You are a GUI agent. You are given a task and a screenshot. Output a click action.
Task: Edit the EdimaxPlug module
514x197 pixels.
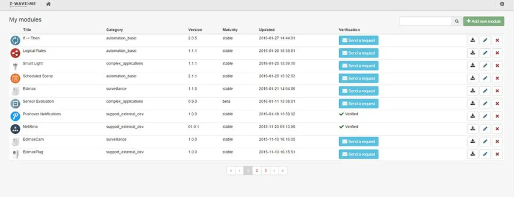485,154
